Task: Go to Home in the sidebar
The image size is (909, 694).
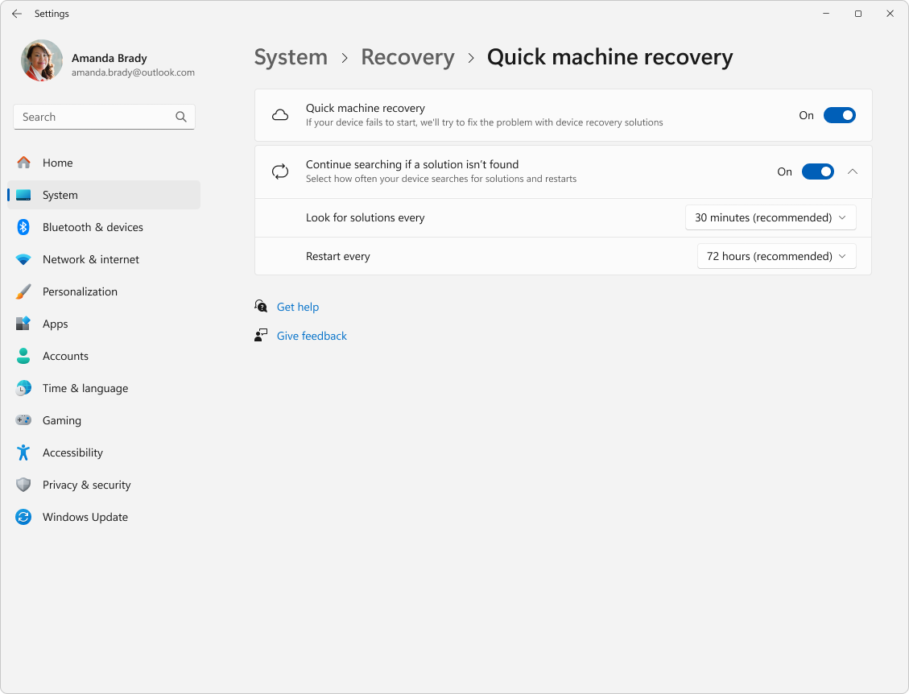Action: [57, 163]
